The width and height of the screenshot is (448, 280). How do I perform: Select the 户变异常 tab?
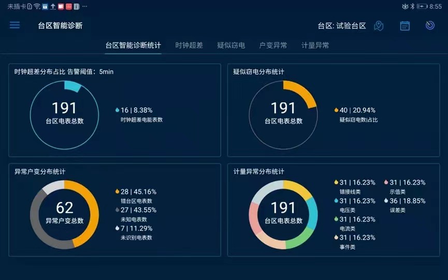pyautogui.click(x=273, y=46)
